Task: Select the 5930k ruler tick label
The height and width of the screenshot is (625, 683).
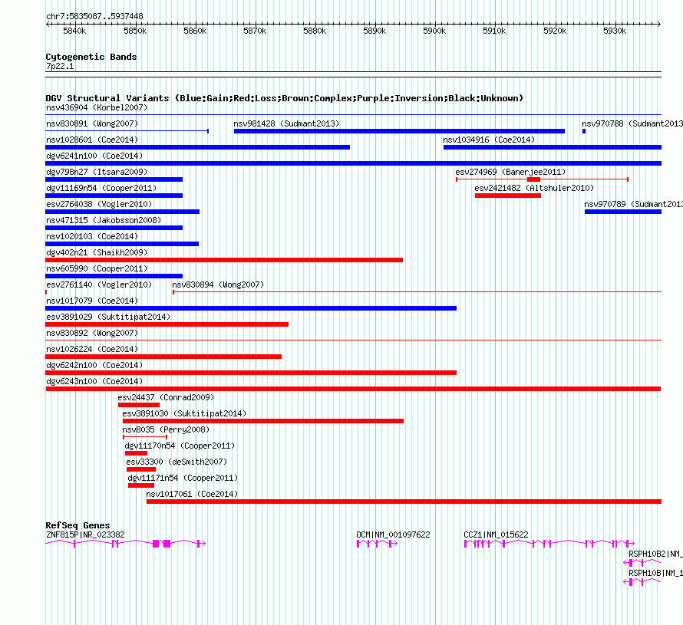Action: click(615, 31)
